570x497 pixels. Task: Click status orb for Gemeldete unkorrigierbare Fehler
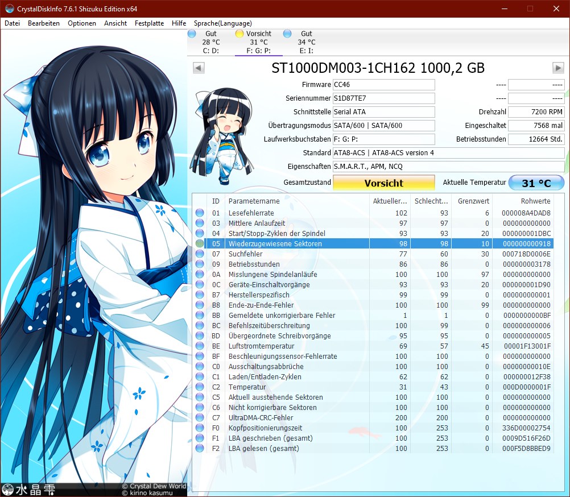[x=200, y=316]
